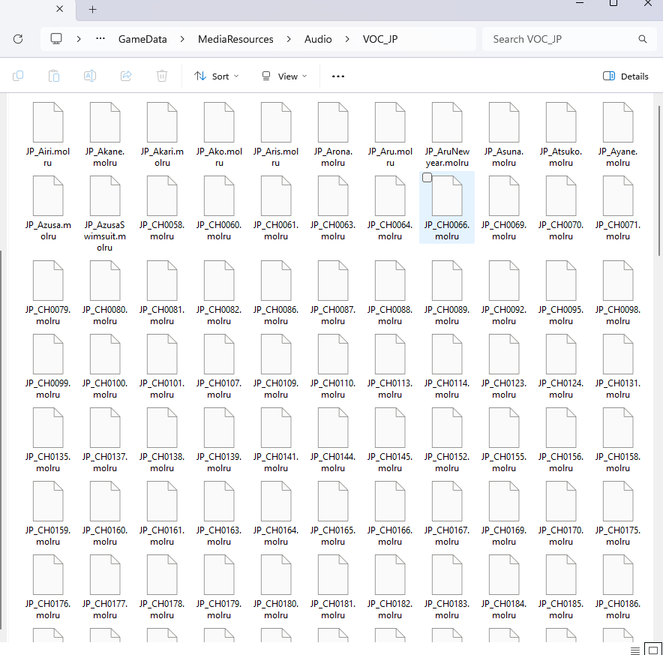Switch to the details list view icon

click(635, 650)
